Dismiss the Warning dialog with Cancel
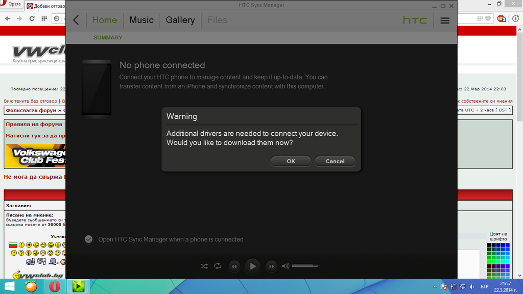This screenshot has height=294, width=523. click(x=335, y=161)
